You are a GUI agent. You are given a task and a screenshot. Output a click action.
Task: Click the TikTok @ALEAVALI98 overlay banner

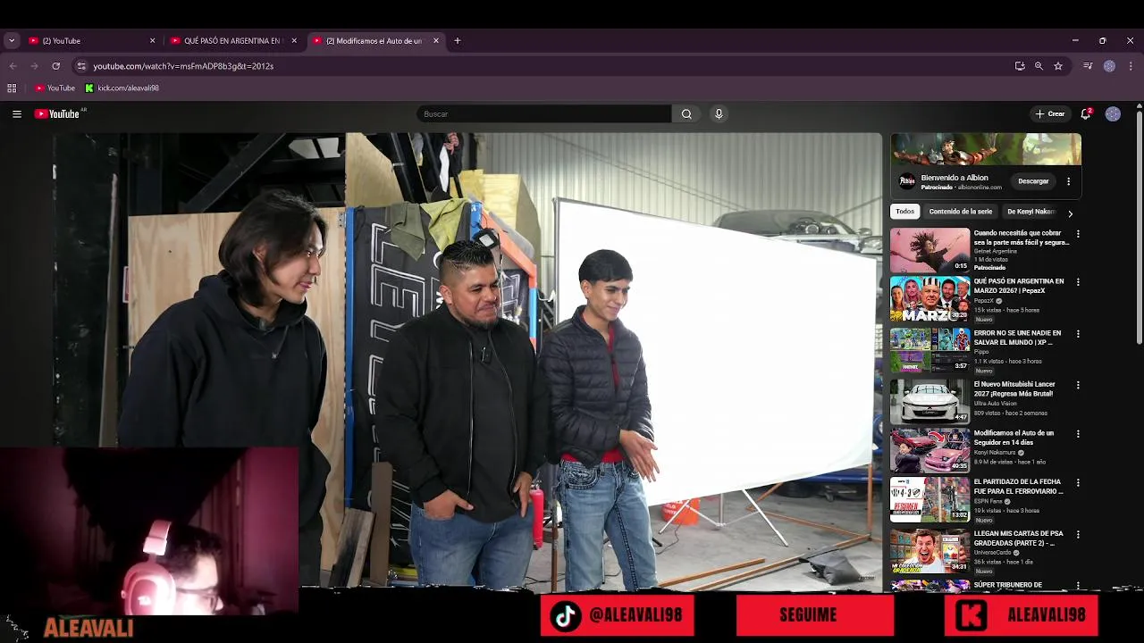pyautogui.click(x=617, y=615)
